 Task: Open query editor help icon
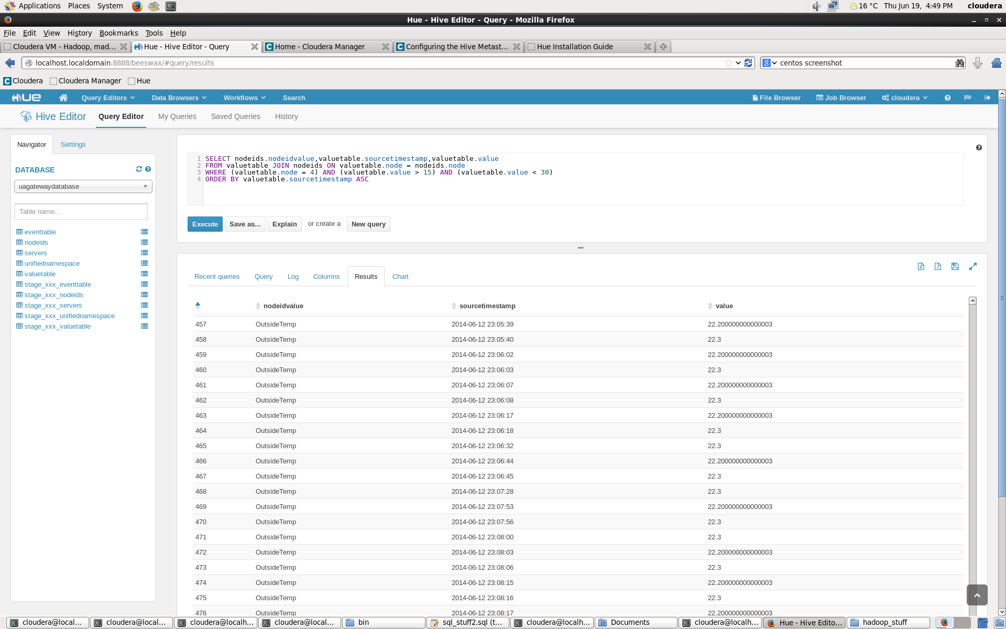tap(979, 148)
